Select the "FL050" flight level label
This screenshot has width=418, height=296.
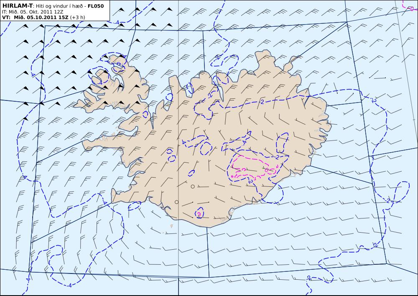tap(96, 6)
